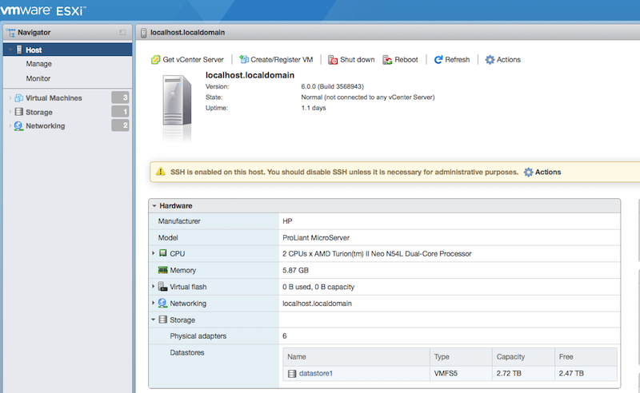Click the Virtual Machines icon in Navigator

18,97
